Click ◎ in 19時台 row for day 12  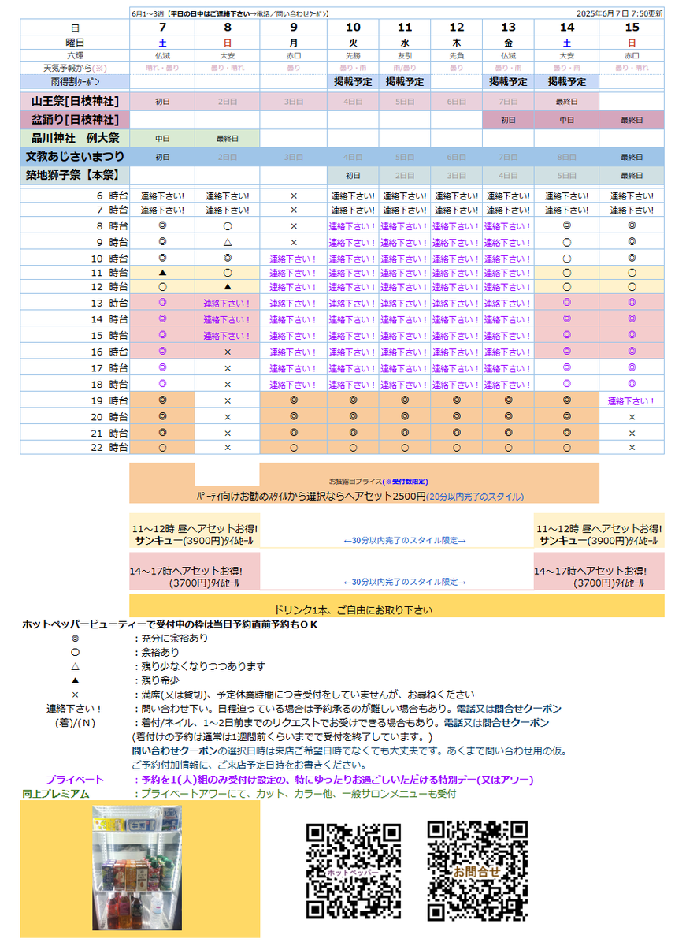456,400
